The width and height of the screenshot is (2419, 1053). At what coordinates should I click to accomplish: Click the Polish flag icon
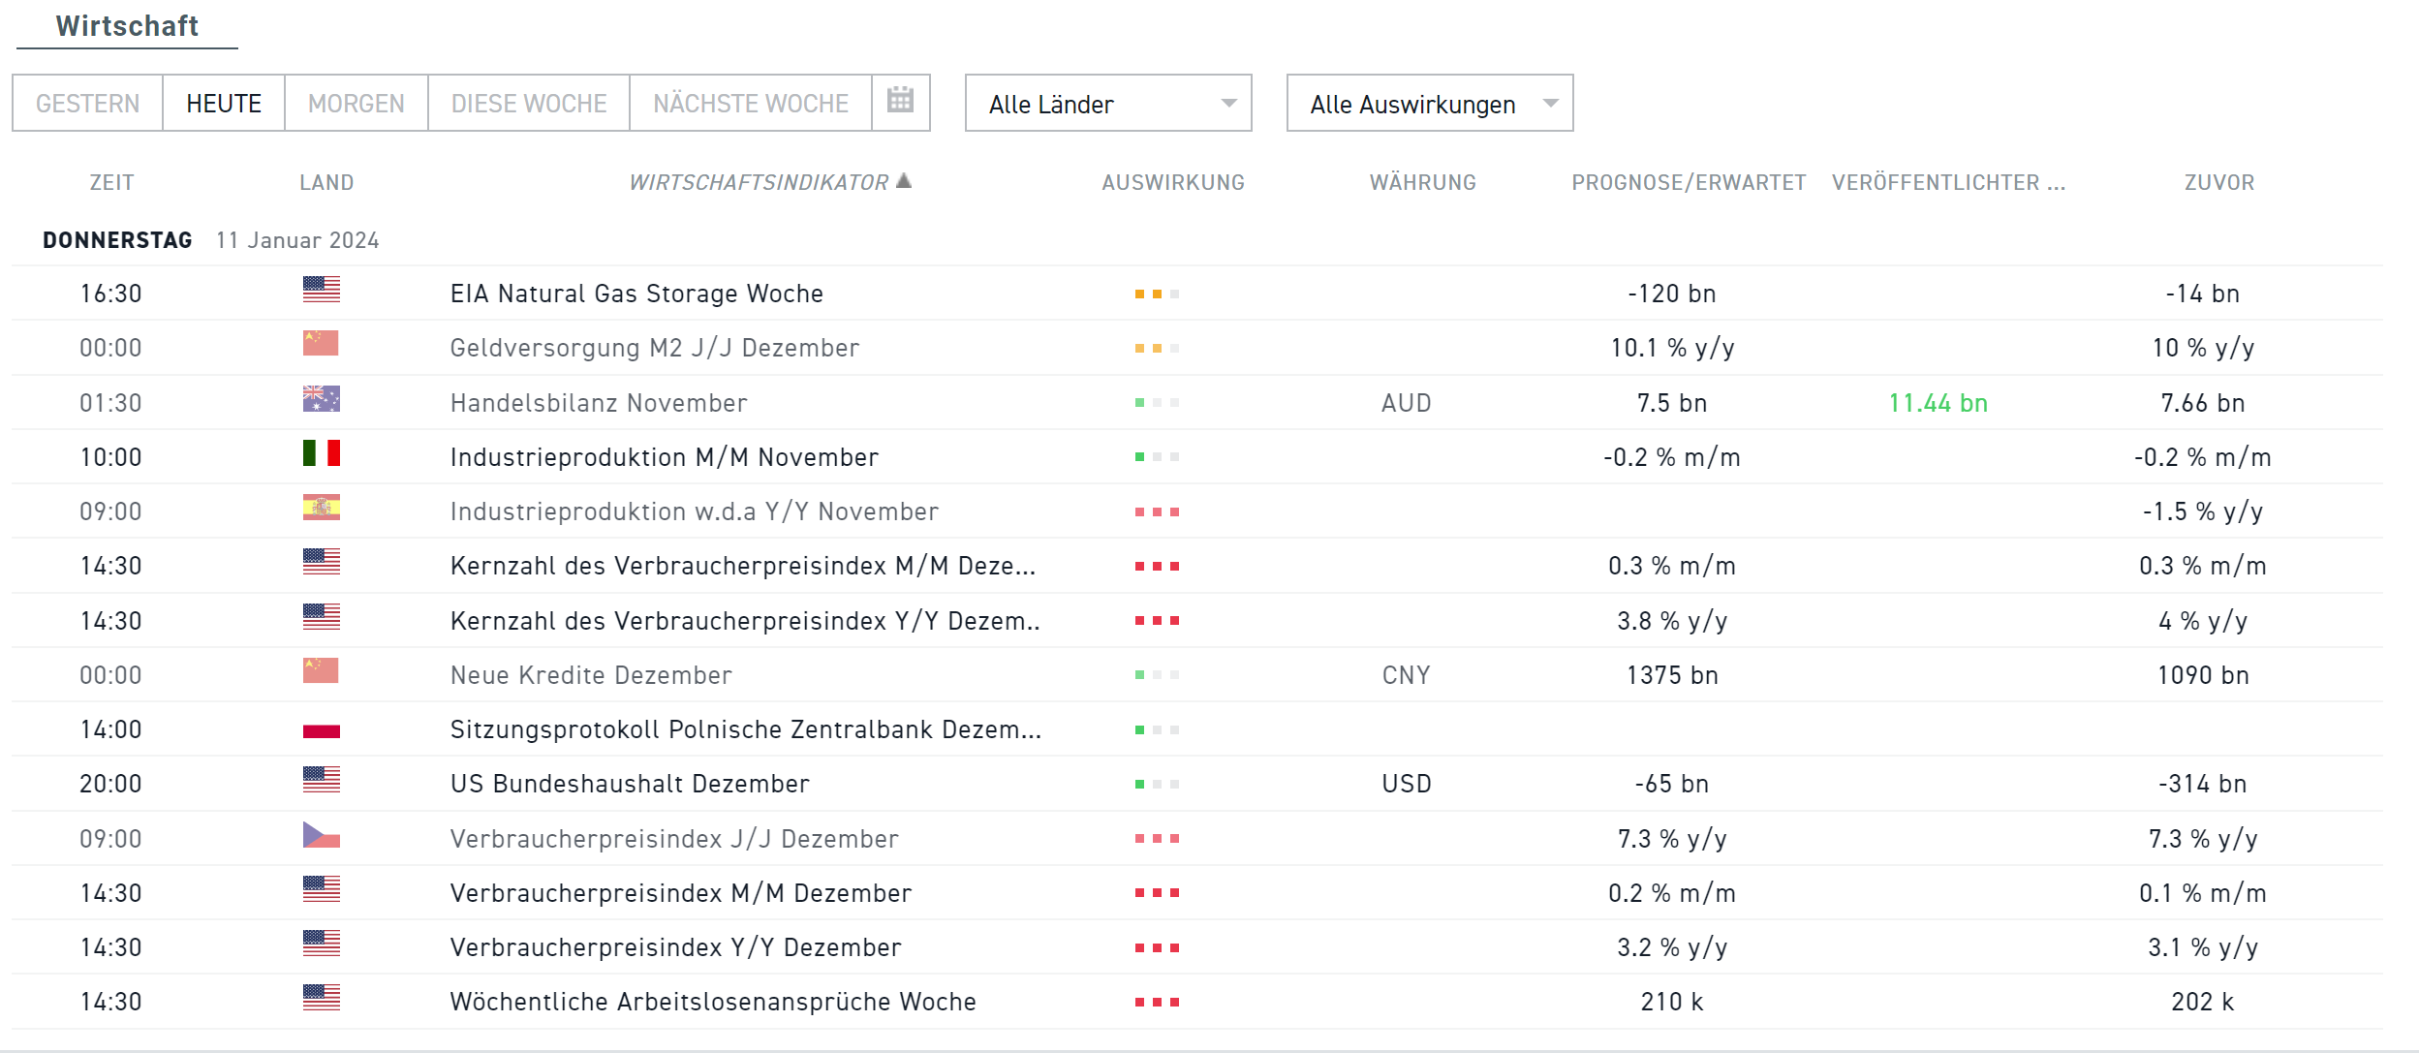point(321,730)
